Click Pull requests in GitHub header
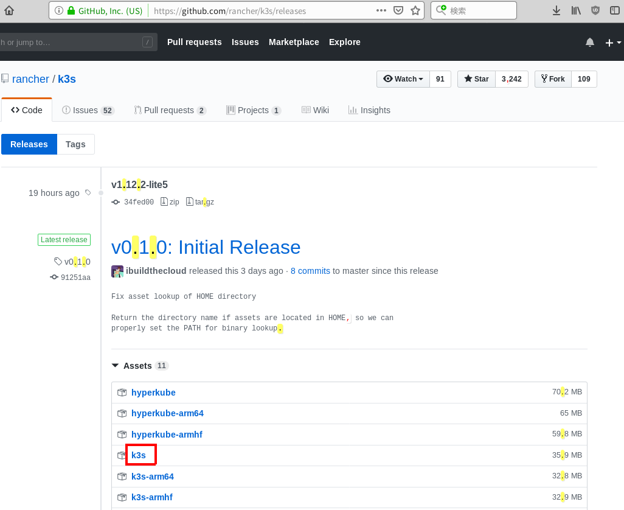The height and width of the screenshot is (510, 624). pyautogui.click(x=194, y=42)
